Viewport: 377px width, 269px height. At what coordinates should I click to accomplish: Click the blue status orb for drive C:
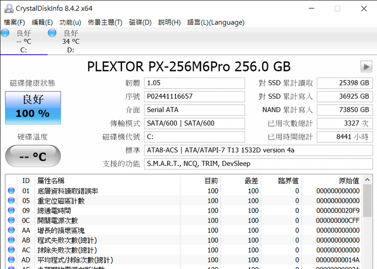[x=5, y=33]
